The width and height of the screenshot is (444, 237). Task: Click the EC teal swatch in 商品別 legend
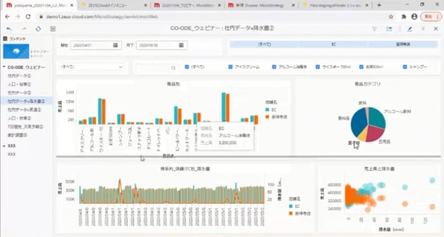coord(267,110)
